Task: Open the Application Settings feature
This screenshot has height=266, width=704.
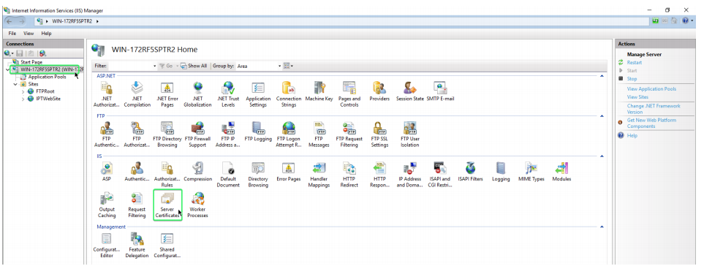Action: pos(258,94)
